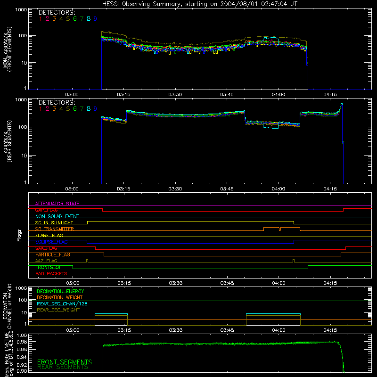Image resolution: width=377 pixels, height=377 pixels.
Task: Click the DETECTORS label in the rear segments plot
Action: [57, 103]
